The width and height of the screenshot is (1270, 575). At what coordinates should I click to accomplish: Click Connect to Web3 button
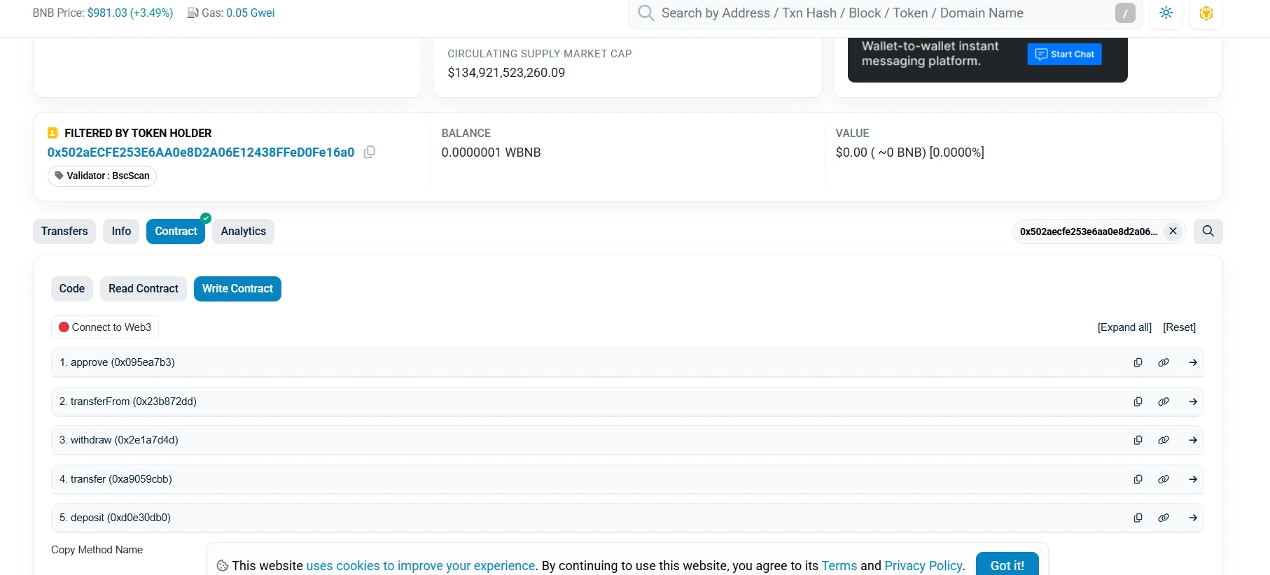[x=105, y=327]
